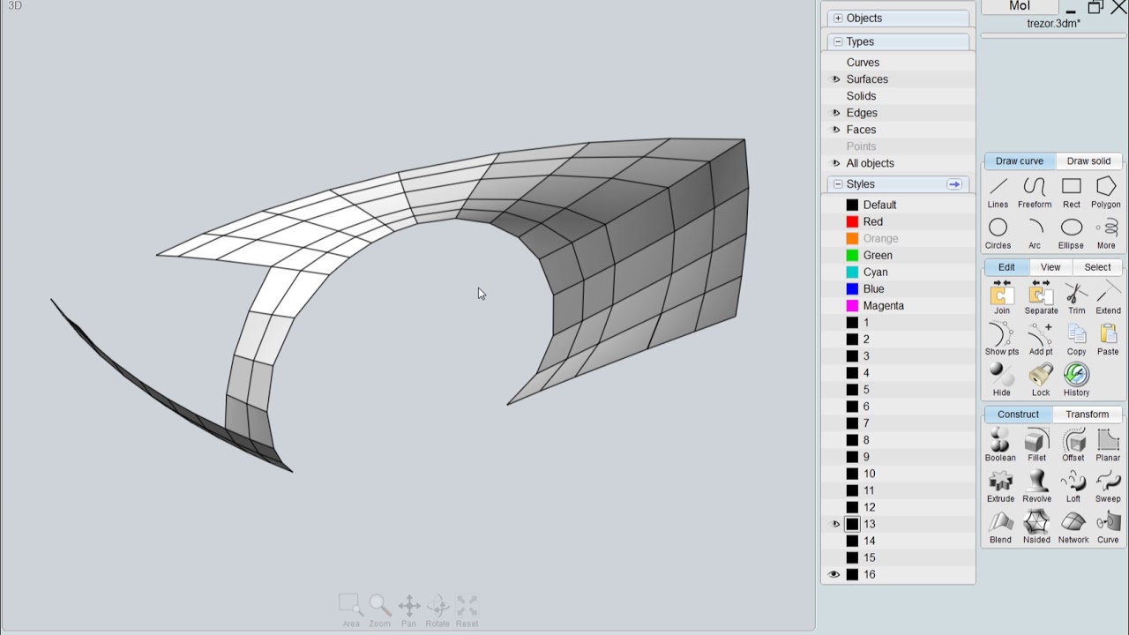Switch to the Draw solid tab
The image size is (1129, 635).
(1088, 161)
